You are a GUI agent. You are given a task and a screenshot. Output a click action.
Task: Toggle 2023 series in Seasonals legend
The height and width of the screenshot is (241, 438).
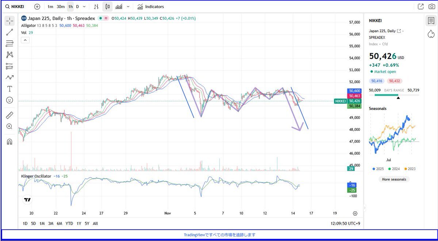[410, 169]
